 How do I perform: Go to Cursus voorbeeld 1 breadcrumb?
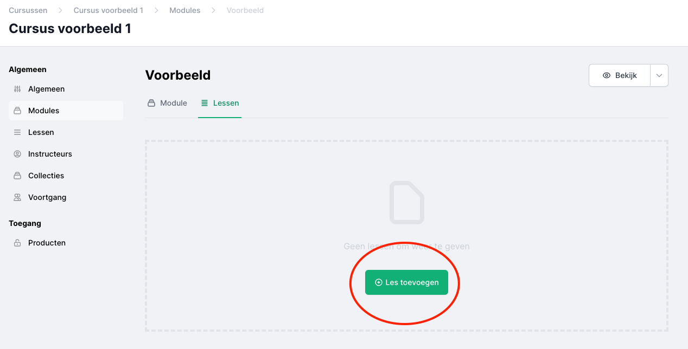click(x=109, y=10)
